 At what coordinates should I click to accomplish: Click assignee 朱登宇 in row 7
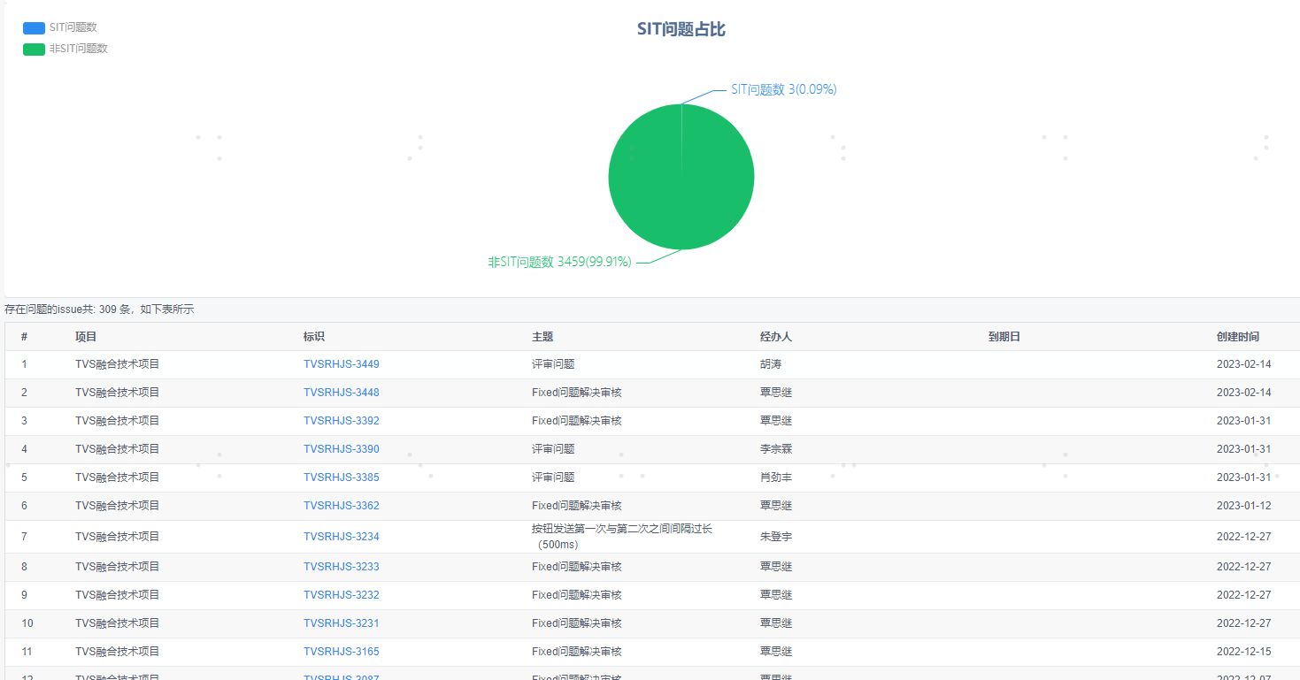point(775,537)
